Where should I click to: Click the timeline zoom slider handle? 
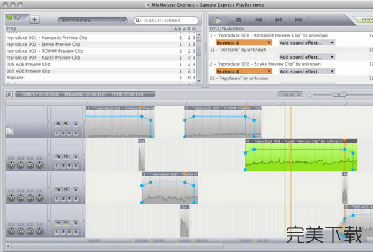(339, 95)
